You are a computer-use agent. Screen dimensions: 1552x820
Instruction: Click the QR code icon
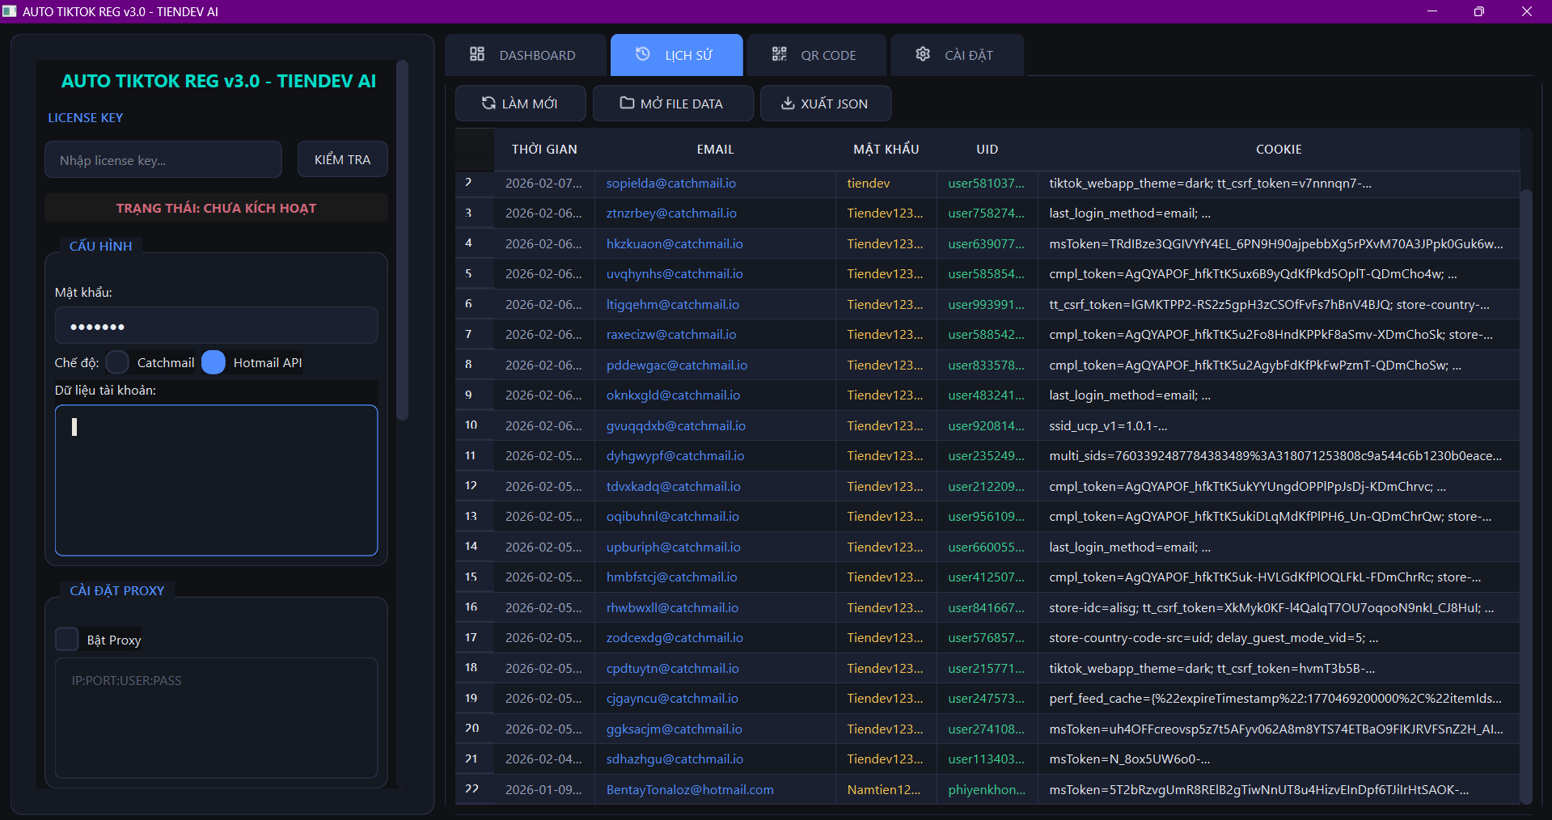[x=779, y=54]
